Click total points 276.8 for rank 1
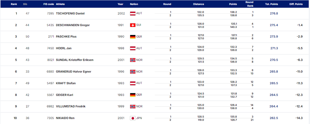 coord(274,13)
